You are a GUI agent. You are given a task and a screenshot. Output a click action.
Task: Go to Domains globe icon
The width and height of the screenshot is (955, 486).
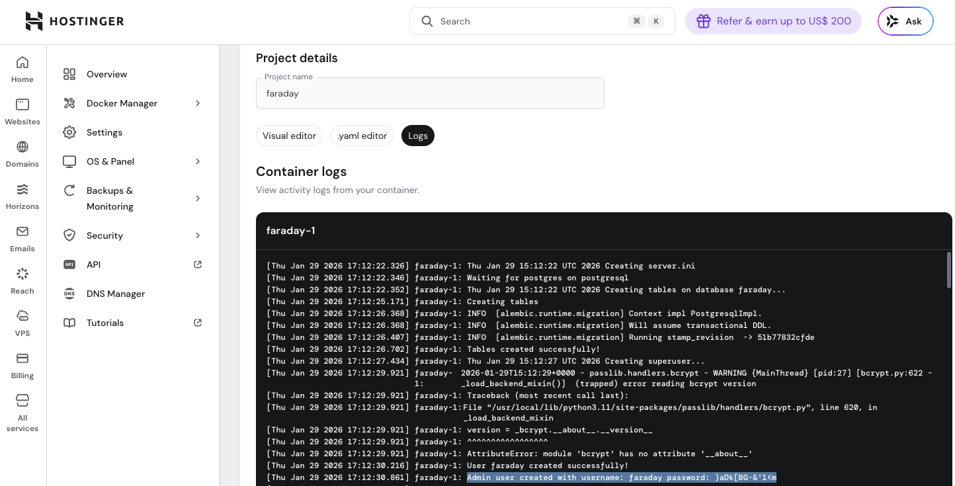click(x=22, y=147)
